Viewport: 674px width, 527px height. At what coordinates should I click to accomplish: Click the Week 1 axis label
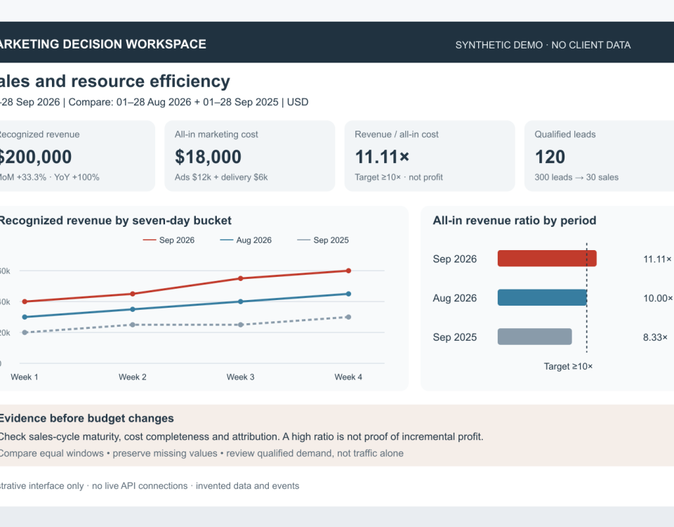tap(25, 377)
